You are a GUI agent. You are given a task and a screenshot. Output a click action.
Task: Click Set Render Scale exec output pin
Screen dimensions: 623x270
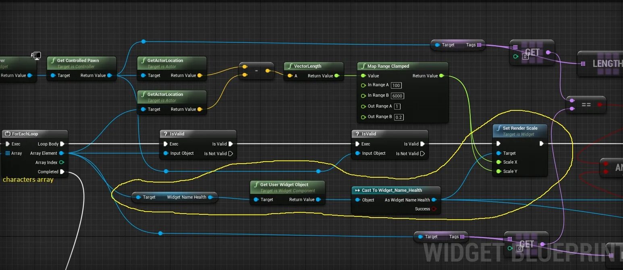coord(542,143)
